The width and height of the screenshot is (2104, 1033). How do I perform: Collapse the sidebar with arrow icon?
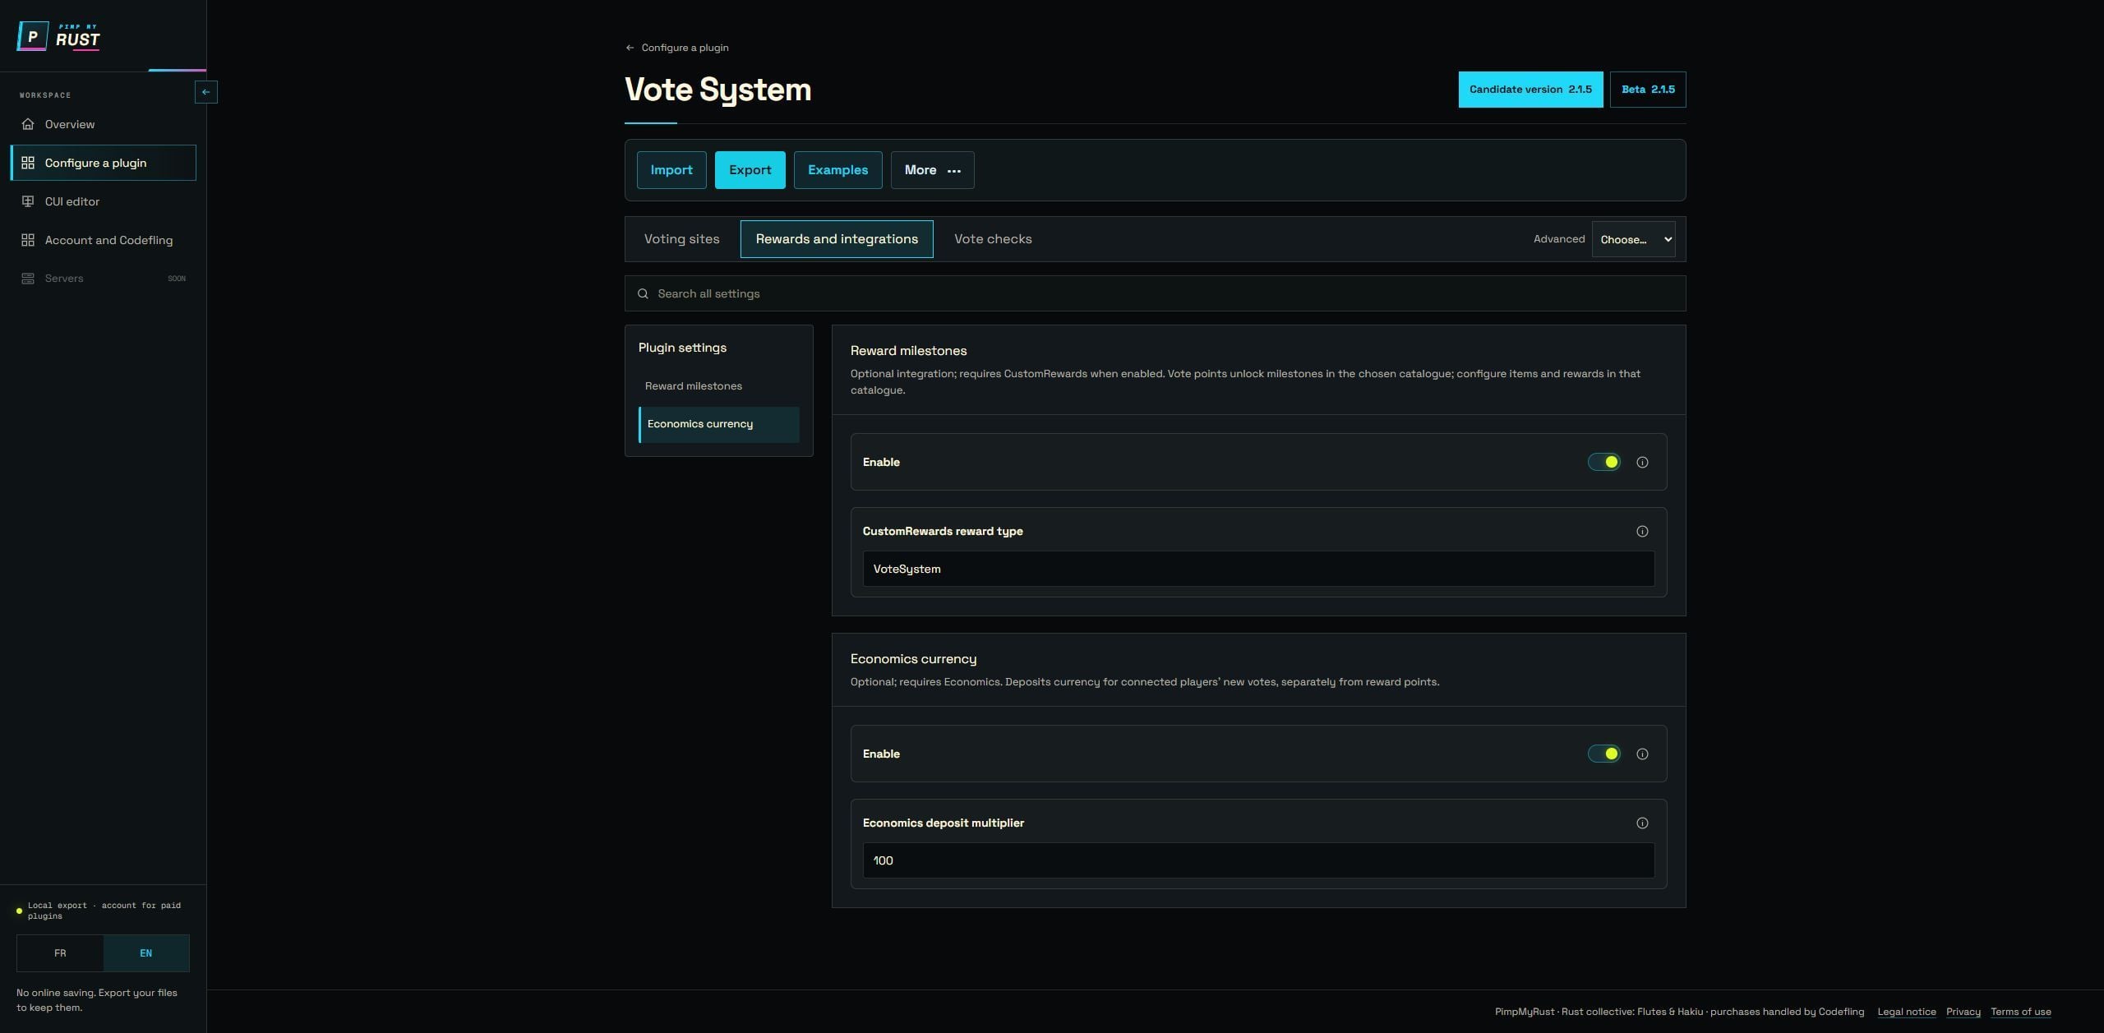pyautogui.click(x=205, y=92)
